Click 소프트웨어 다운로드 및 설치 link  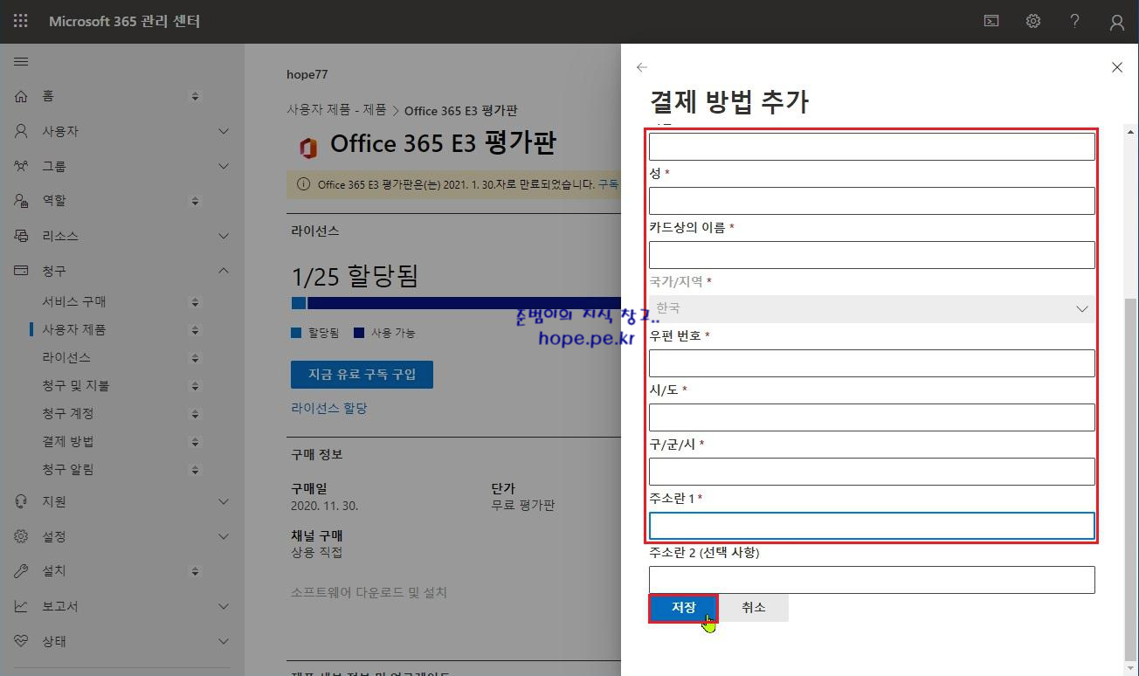click(369, 592)
